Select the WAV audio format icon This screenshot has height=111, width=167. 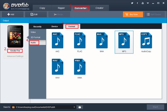[x=58, y=67]
